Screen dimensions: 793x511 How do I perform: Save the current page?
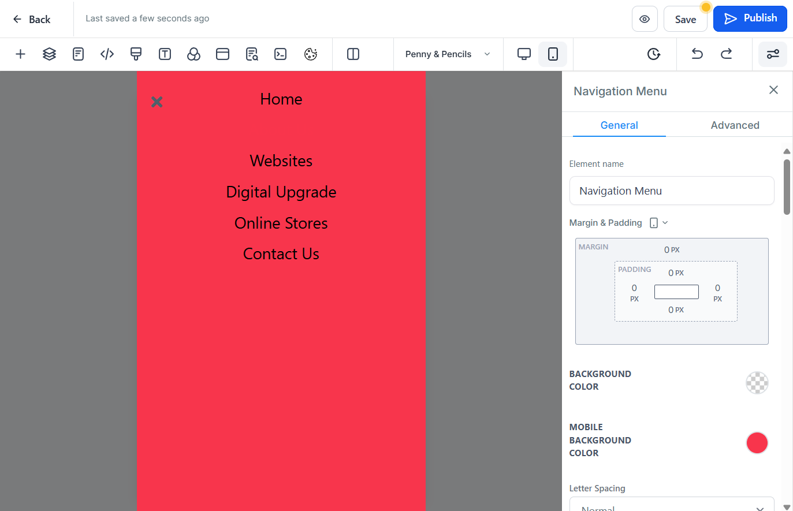pyautogui.click(x=686, y=19)
